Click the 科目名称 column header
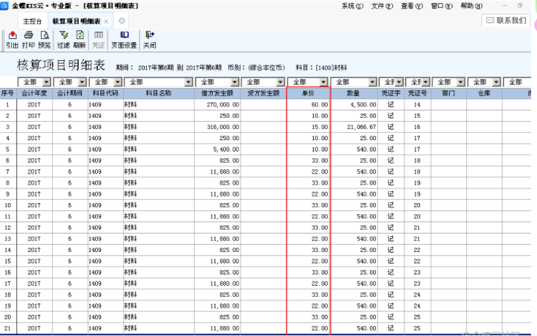 pyautogui.click(x=159, y=93)
